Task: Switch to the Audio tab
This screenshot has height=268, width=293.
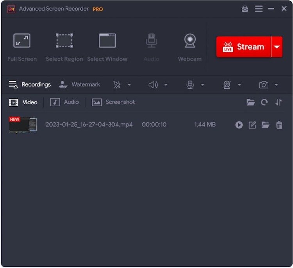Action: pos(64,102)
